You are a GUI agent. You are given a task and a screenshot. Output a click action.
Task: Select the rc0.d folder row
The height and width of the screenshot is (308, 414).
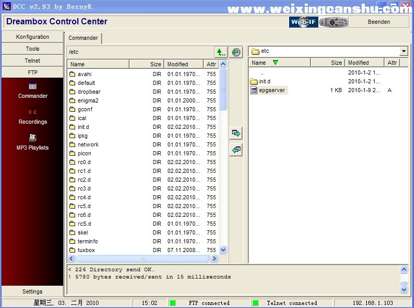144,162
